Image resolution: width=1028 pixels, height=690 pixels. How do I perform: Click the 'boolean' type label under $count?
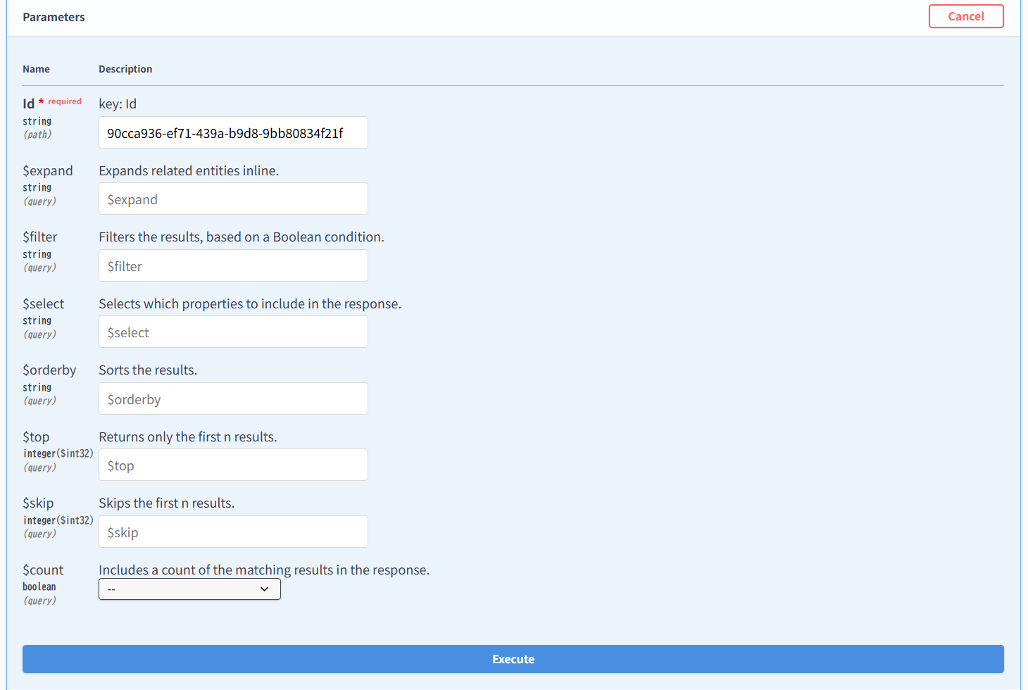[39, 586]
